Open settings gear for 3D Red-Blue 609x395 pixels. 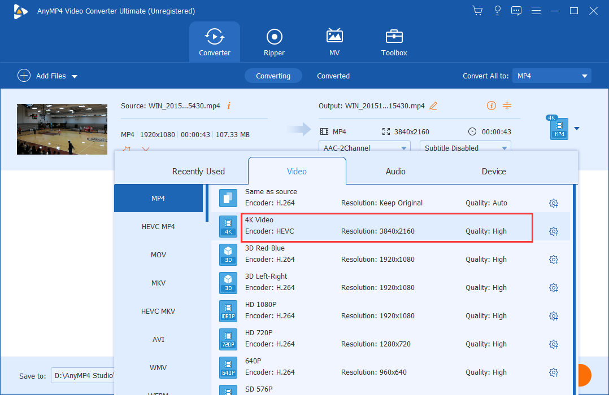(554, 260)
